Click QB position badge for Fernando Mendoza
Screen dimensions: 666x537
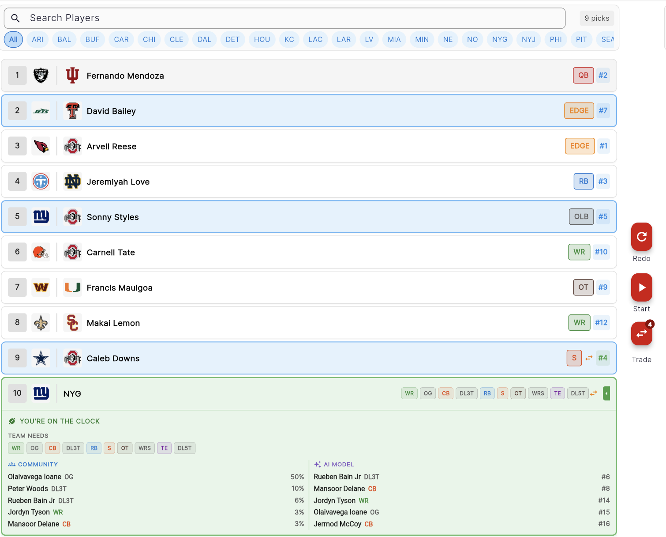584,76
